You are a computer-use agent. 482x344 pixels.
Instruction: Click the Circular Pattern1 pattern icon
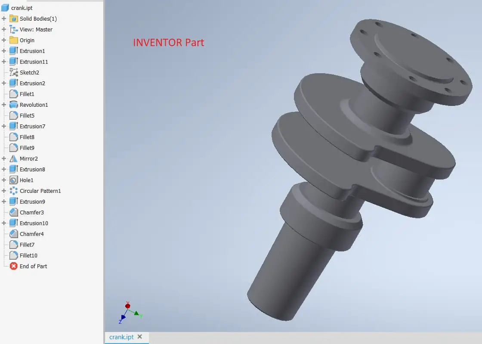pos(14,191)
